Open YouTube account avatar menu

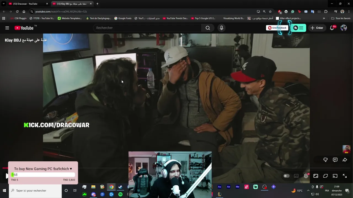(344, 28)
